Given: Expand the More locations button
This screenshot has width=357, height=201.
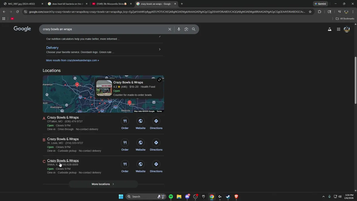Looking at the screenshot, I should 103,184.
